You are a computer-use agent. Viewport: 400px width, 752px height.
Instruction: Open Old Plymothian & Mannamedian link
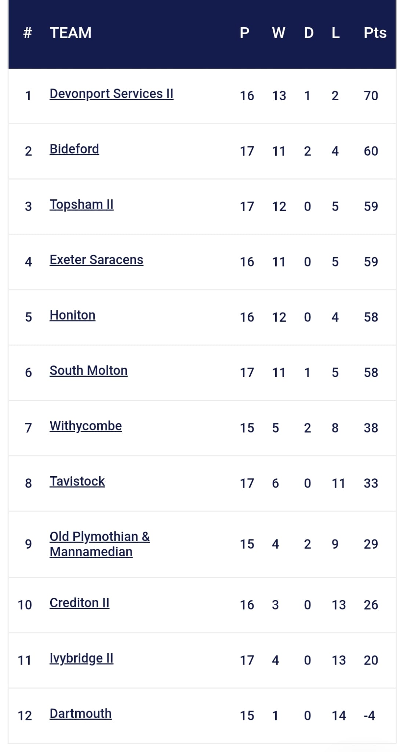pos(99,544)
